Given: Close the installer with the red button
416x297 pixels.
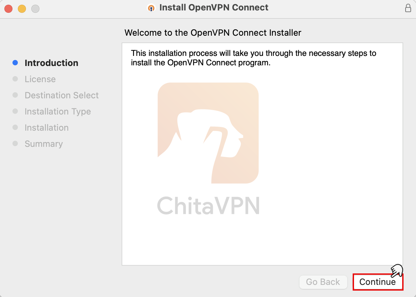Looking at the screenshot, I should 8,9.
